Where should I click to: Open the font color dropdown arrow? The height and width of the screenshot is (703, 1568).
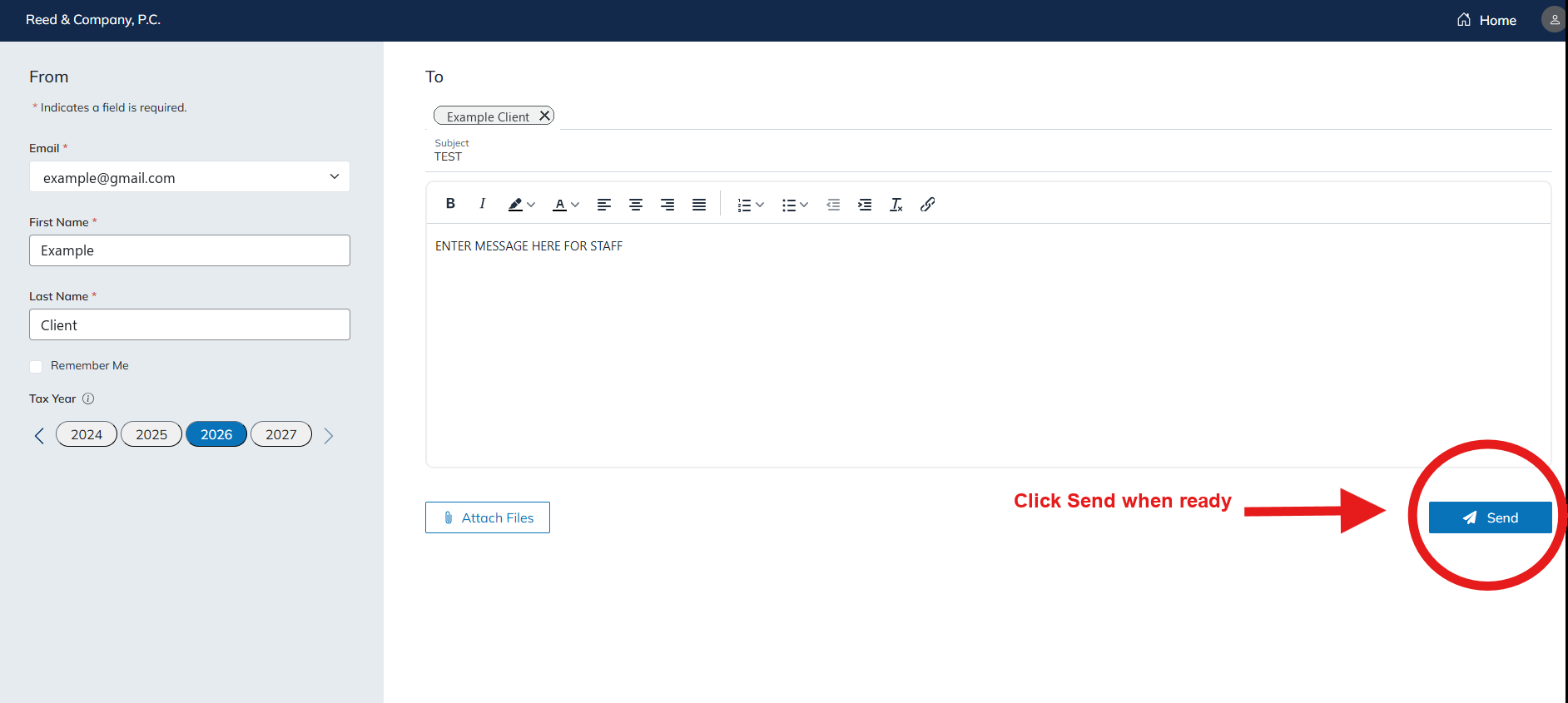575,205
